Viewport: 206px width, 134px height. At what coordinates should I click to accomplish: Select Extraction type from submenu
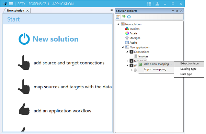click(189, 64)
